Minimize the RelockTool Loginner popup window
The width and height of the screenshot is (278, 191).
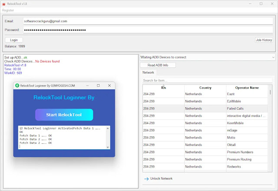87,86
